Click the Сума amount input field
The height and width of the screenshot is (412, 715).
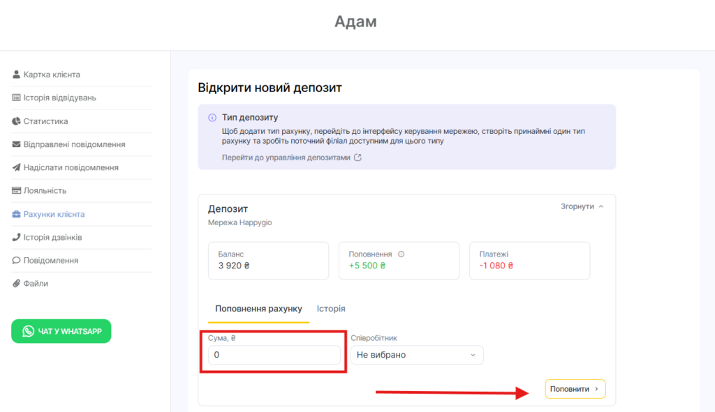click(x=274, y=355)
